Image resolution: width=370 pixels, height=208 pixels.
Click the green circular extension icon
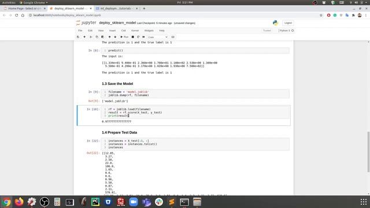[335, 16]
